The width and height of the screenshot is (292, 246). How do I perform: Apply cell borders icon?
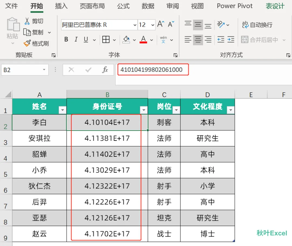tap(106, 39)
